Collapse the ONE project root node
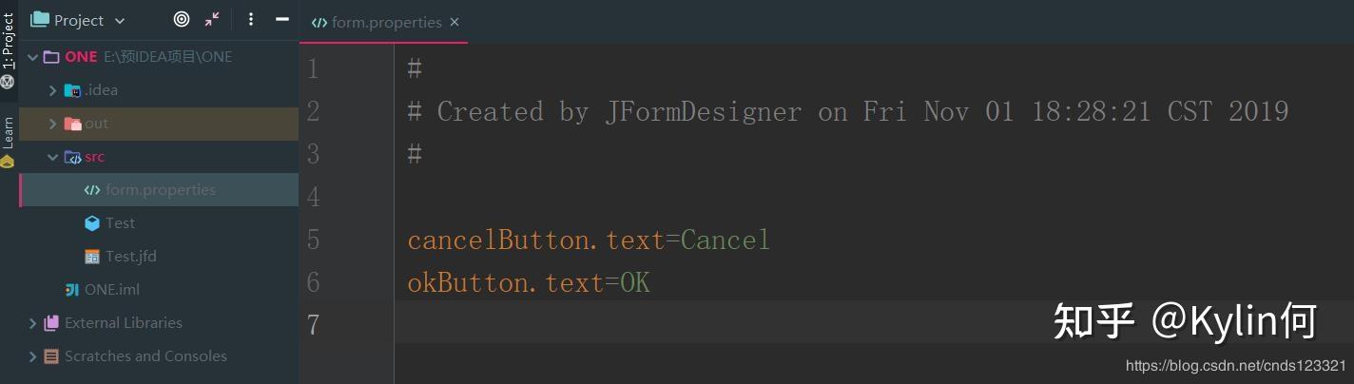 point(33,57)
